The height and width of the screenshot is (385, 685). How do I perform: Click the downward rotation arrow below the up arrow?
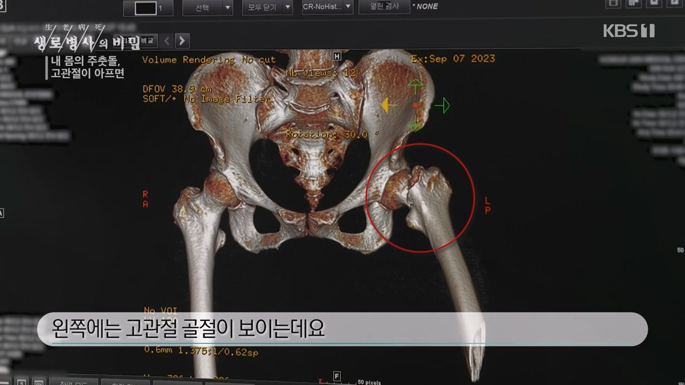tap(415, 127)
